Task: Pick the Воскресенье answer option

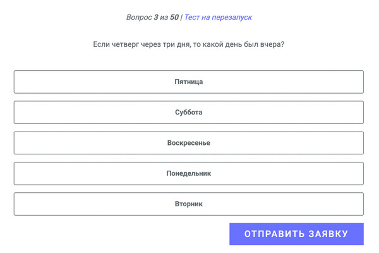Action: tap(188, 143)
